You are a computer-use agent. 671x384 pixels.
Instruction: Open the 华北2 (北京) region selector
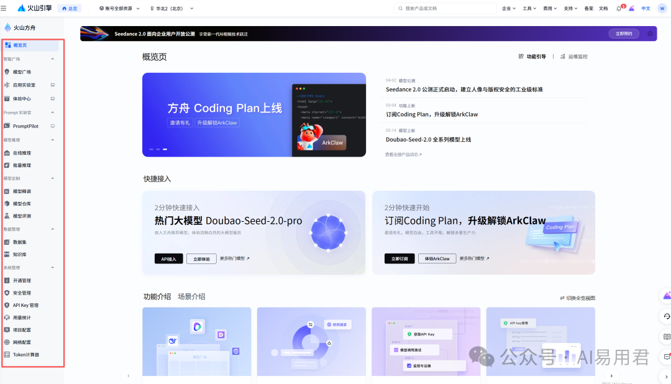pos(169,8)
